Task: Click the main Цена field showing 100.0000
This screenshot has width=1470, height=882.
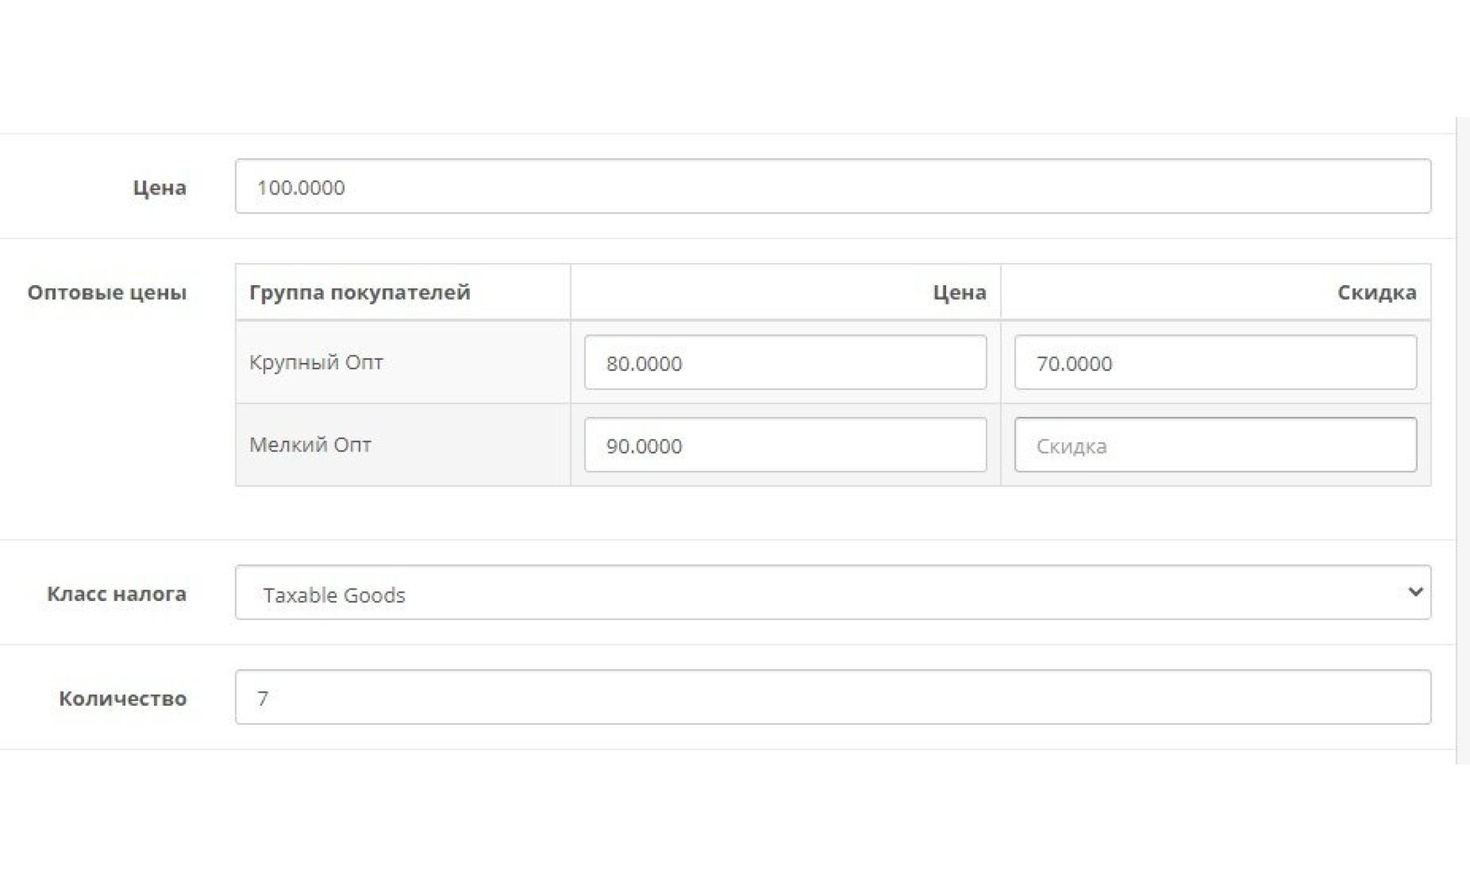Action: click(832, 186)
